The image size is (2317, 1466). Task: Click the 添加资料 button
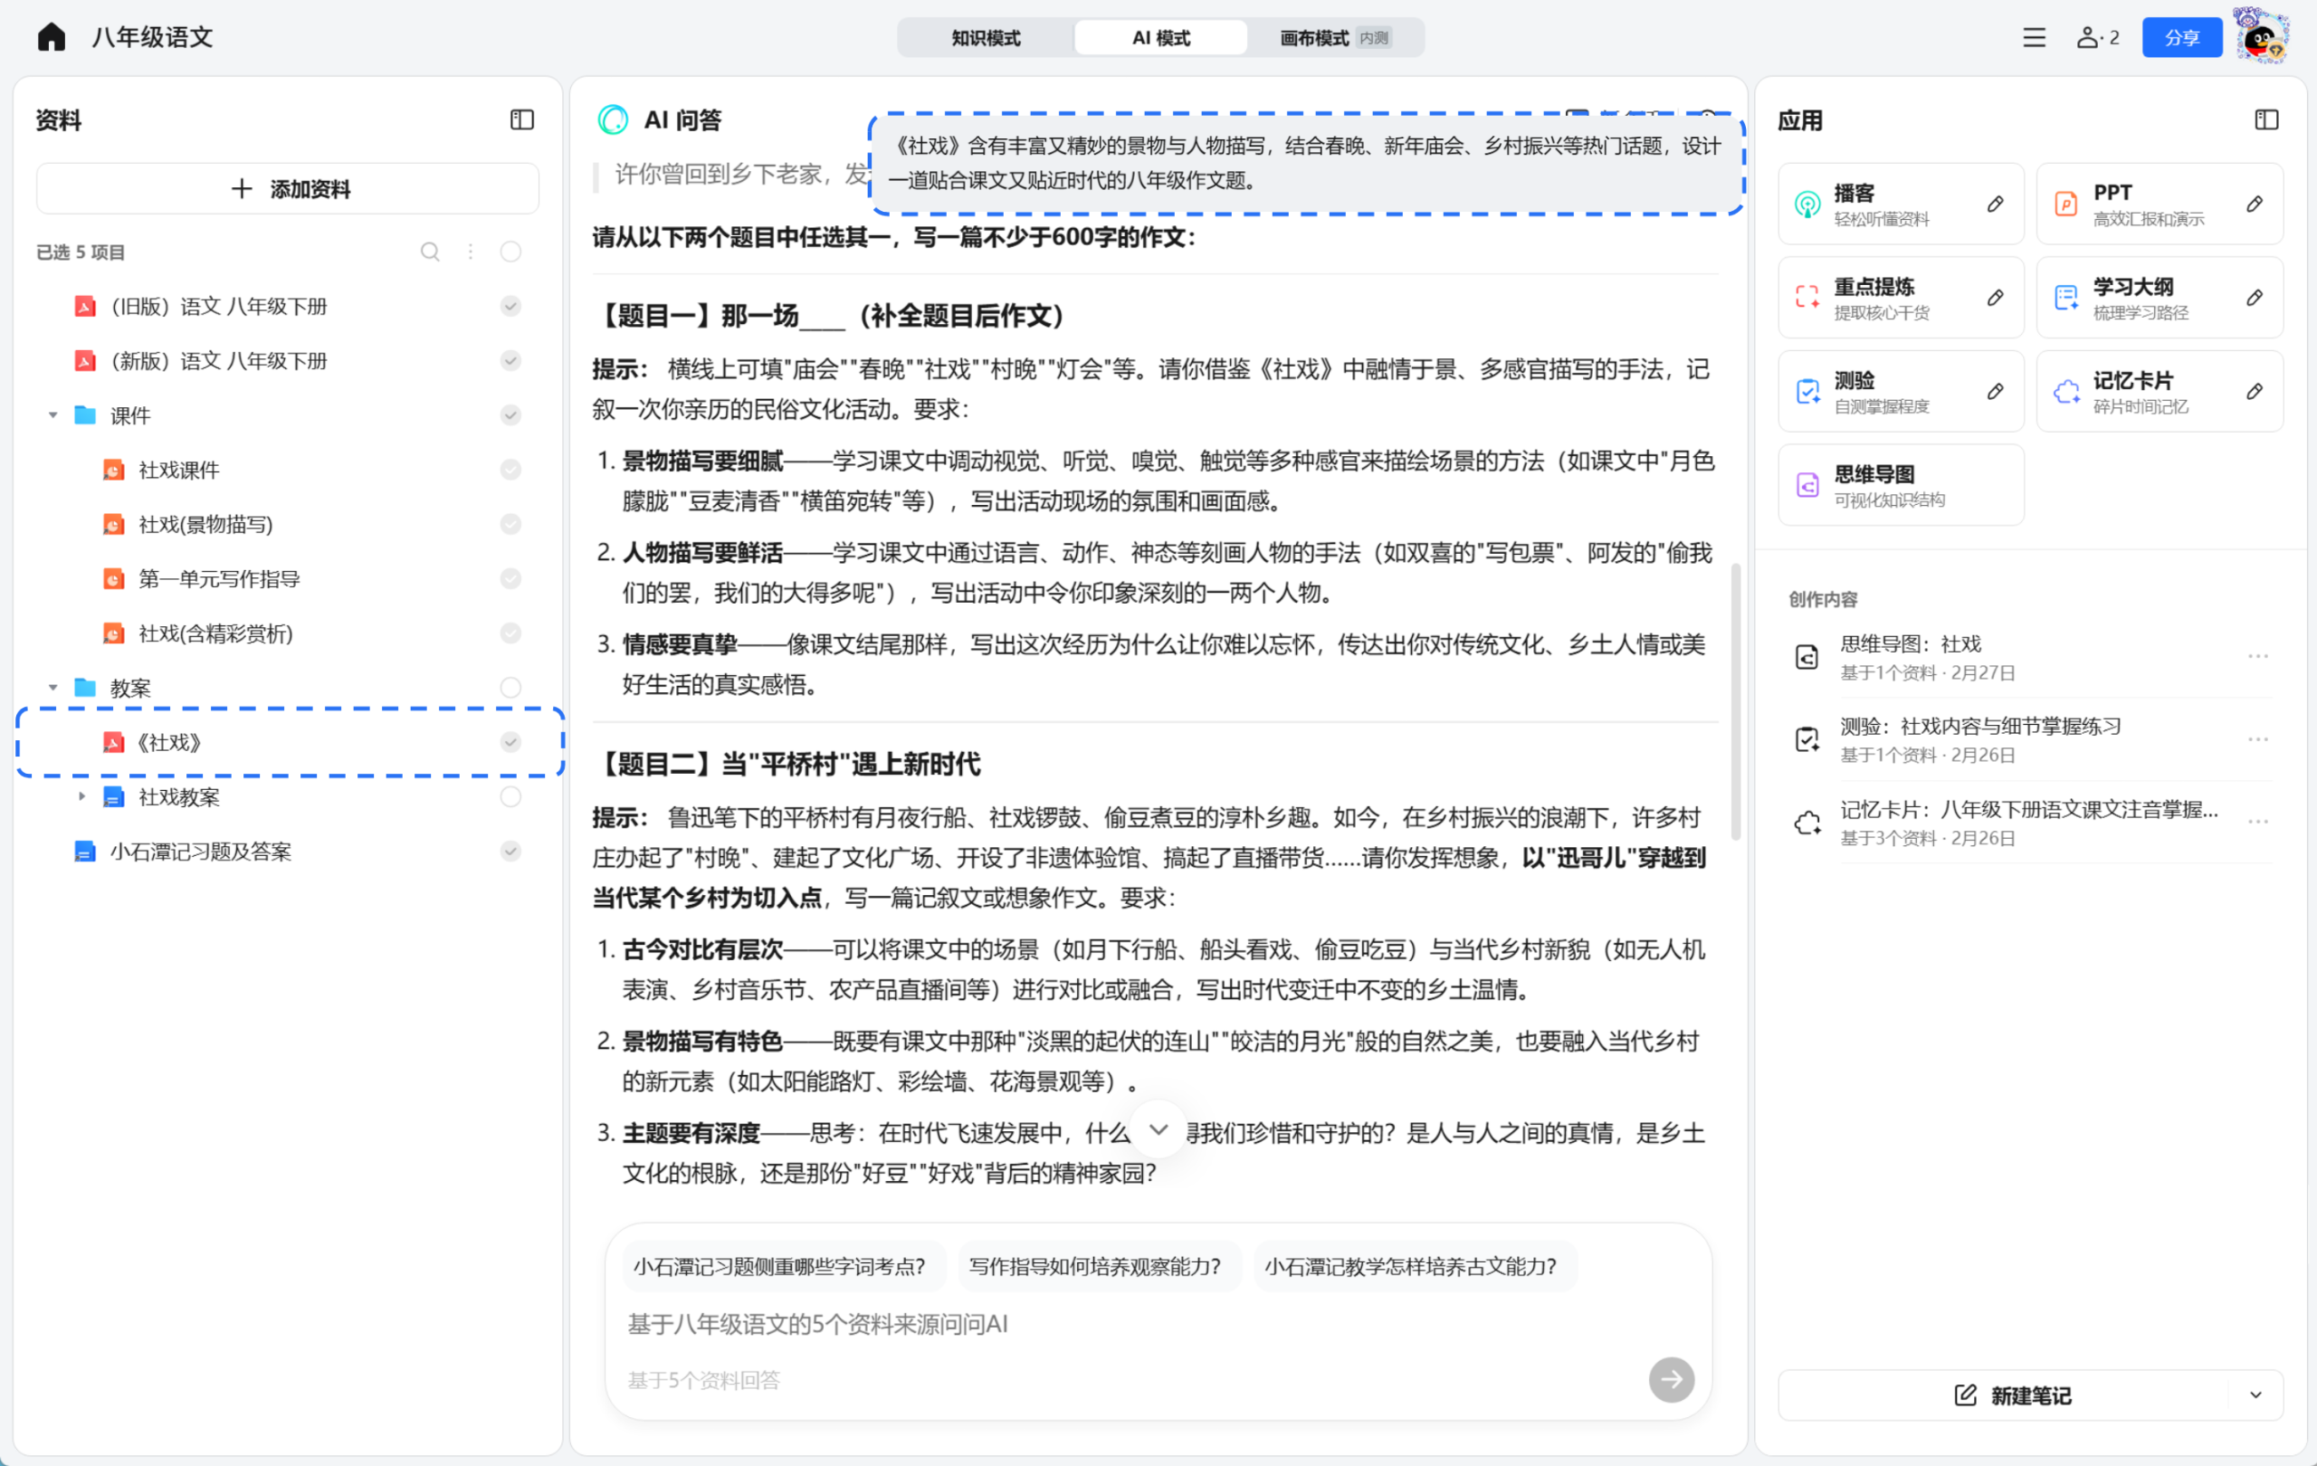point(287,187)
